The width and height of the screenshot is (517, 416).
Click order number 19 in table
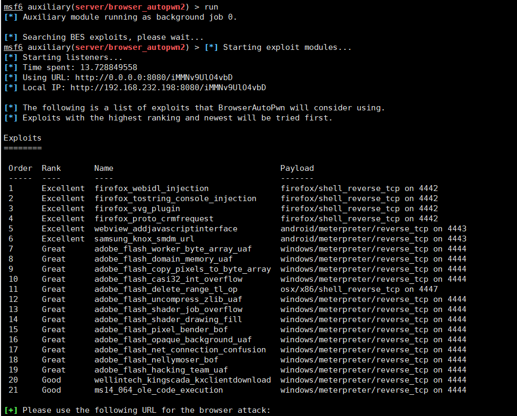pos(13,370)
